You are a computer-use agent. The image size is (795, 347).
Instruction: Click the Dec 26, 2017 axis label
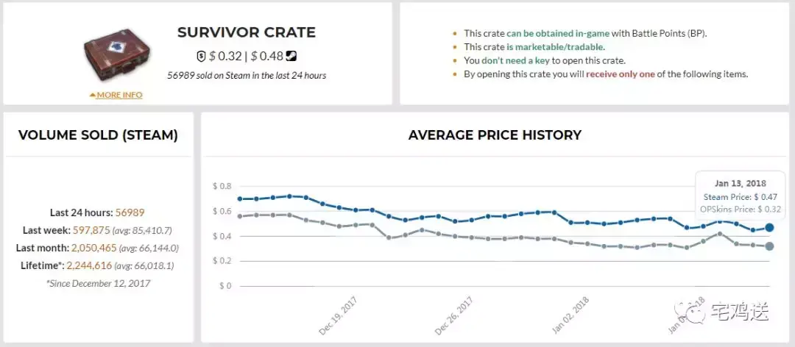[x=454, y=318]
